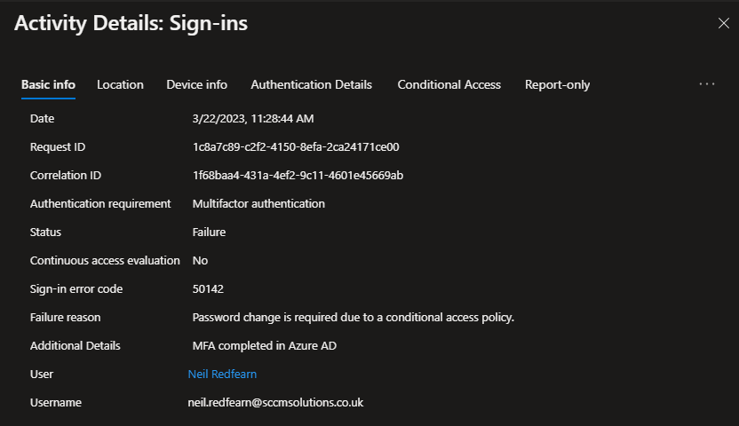View the Report-only tab
Screen dimensions: 739x426
(x=557, y=84)
